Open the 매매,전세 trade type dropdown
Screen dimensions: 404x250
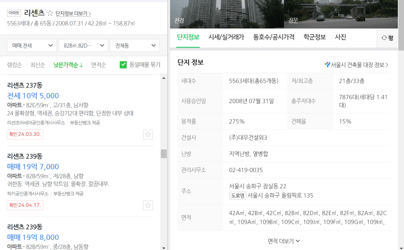[x=32, y=46]
